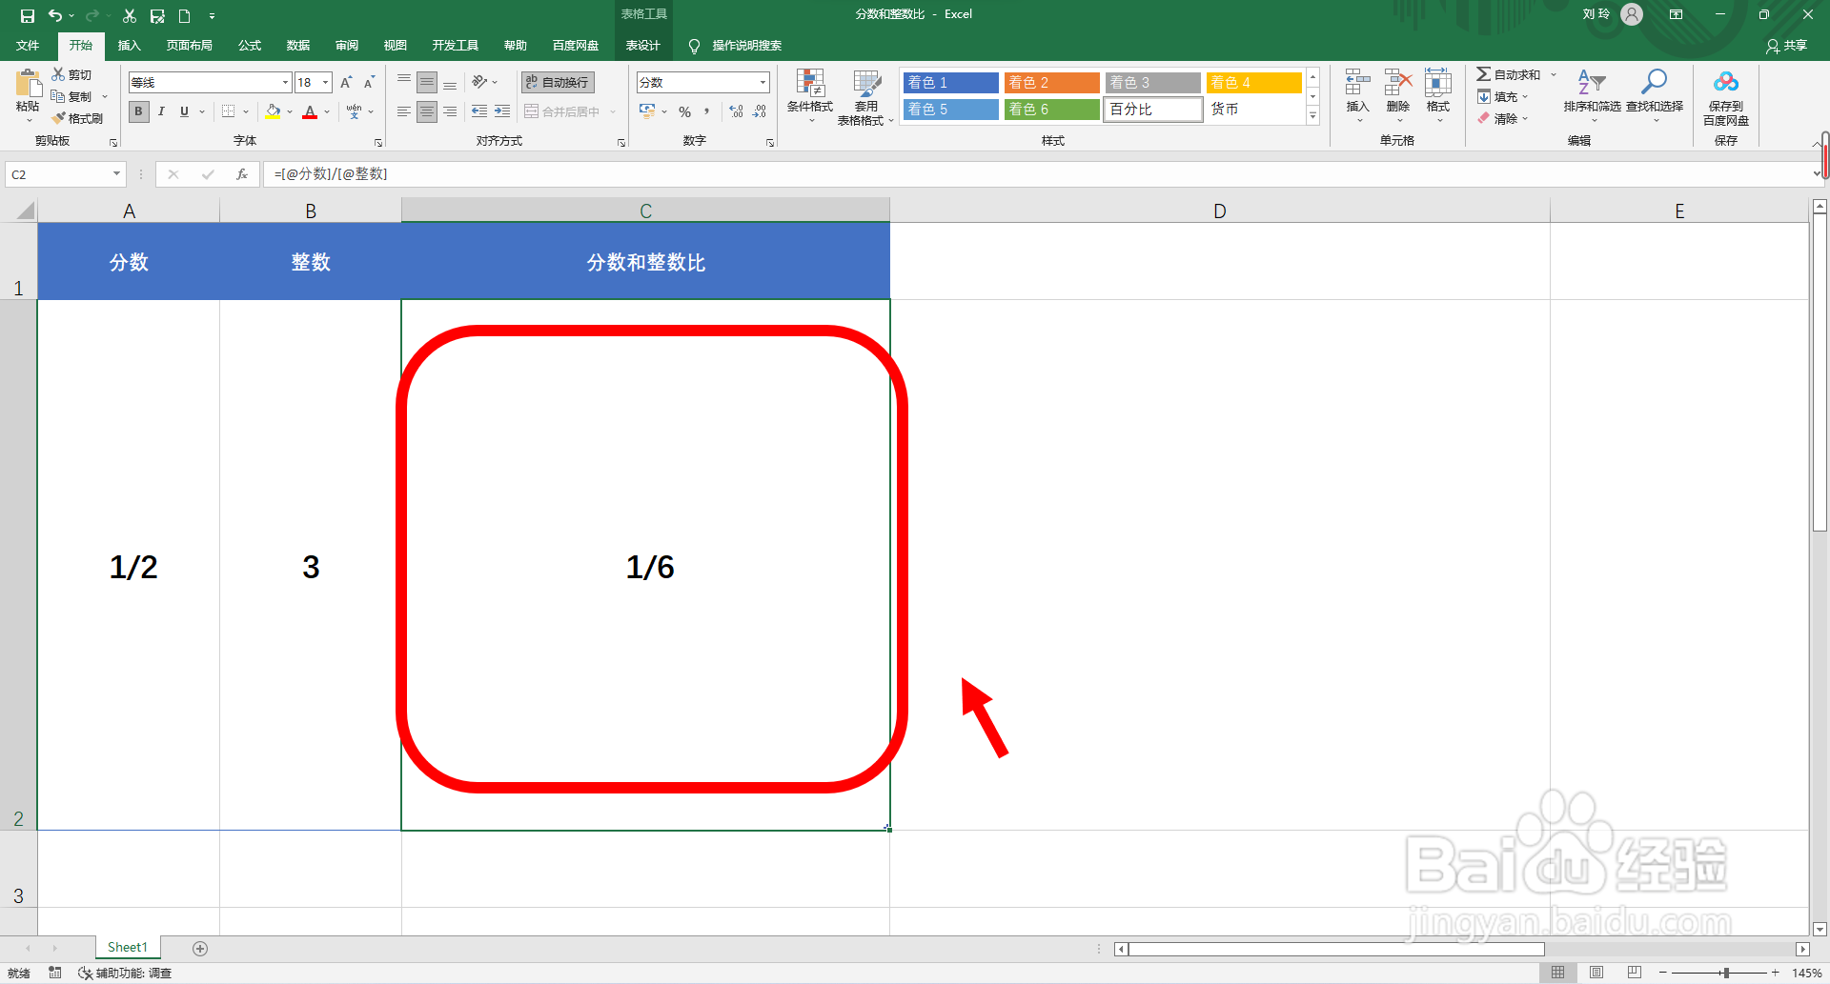Undo the last action
Screen dimensions: 1830x984
coord(55,15)
